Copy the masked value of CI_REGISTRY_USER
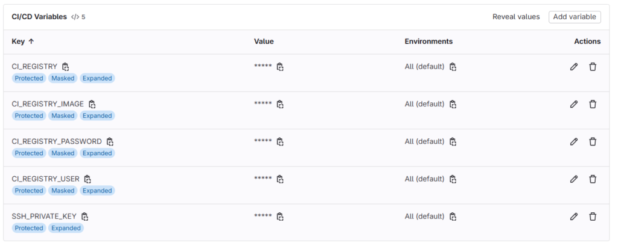The image size is (618, 243). pos(280,179)
